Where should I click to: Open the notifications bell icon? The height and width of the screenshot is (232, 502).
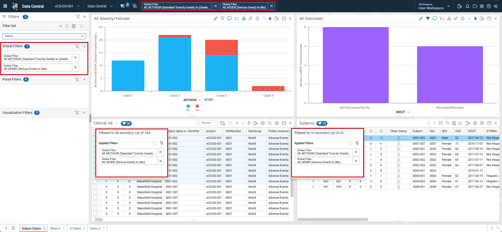click(x=468, y=6)
